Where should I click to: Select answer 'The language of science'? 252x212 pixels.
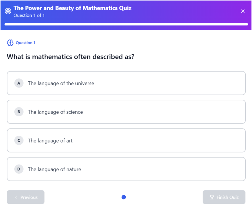[126, 112]
